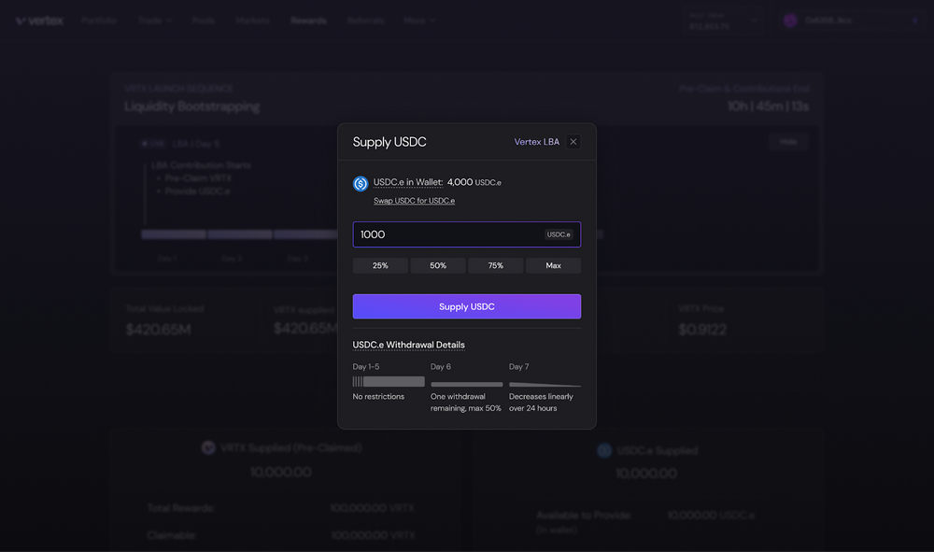
Task: Click the USDC.e coin icon in the dialog
Action: 361,184
